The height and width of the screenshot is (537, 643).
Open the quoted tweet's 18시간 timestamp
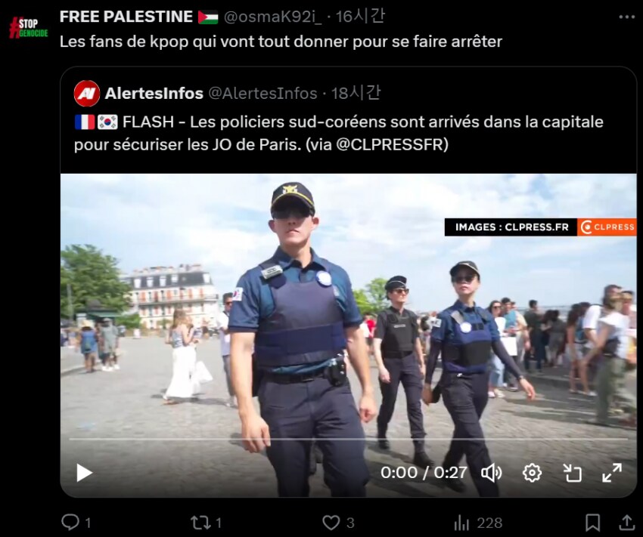click(356, 94)
